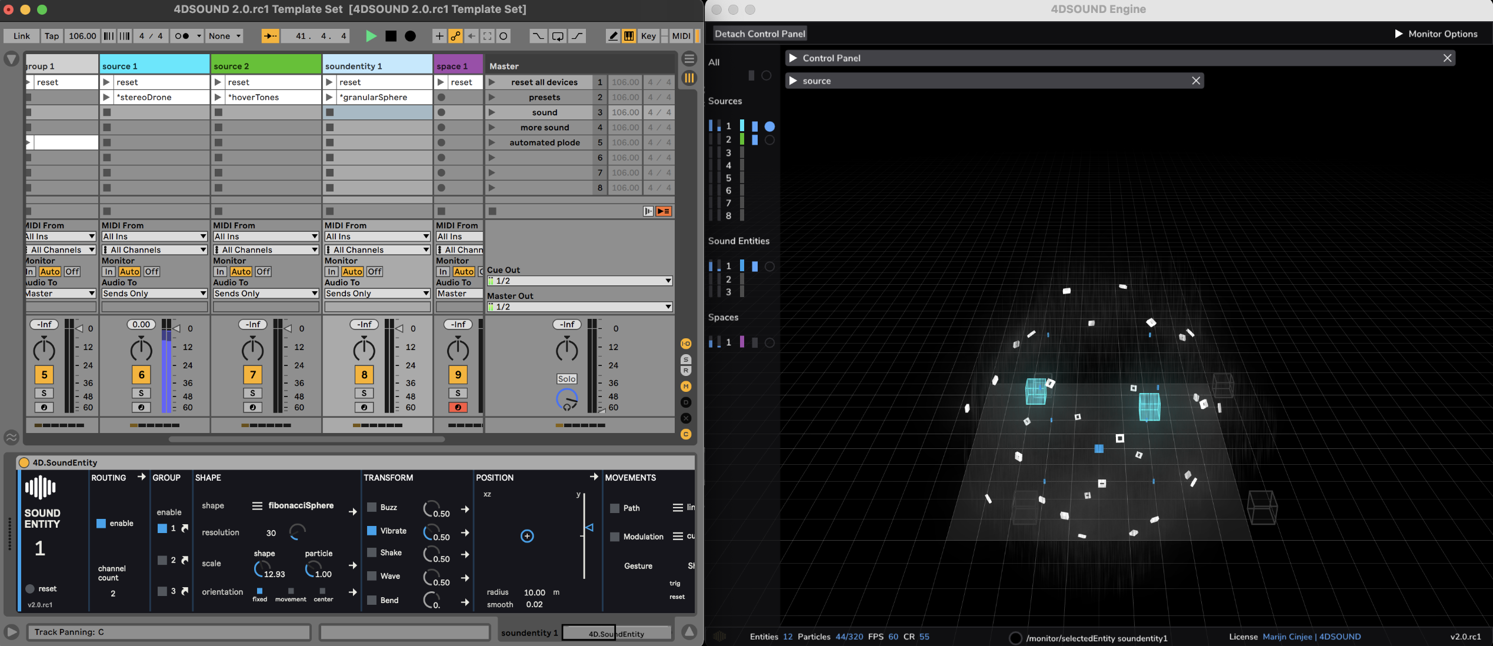Open source 2 All Channels dropdown
The image size is (1493, 646).
(266, 250)
